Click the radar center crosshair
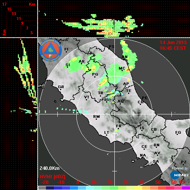This screenshot has width=190, height=190. [114, 114]
